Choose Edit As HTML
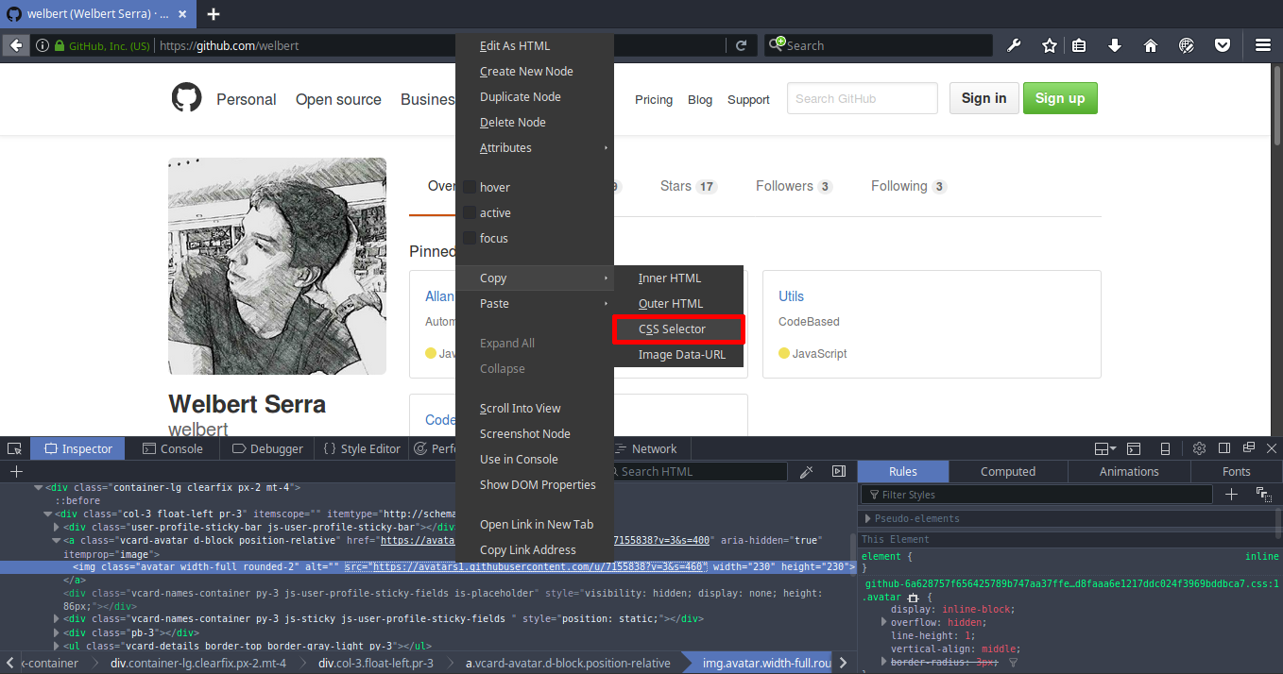1283x674 pixels. point(535,45)
